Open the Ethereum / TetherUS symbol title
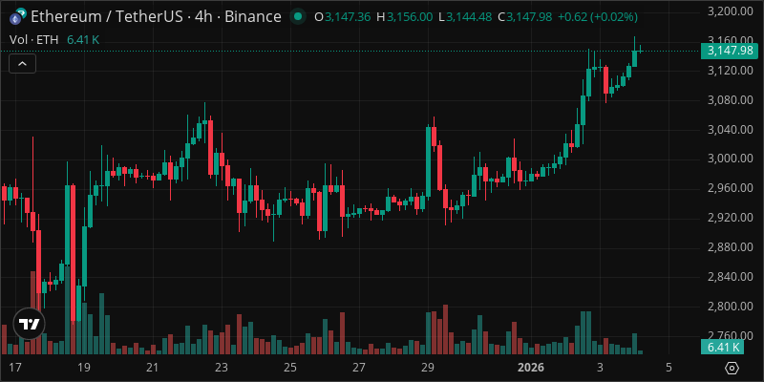The image size is (764, 382). click(156, 17)
